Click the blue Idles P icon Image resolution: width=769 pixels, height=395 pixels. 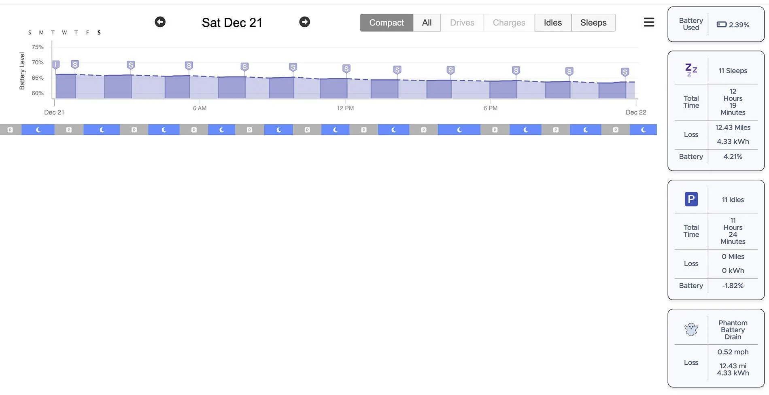[691, 199]
